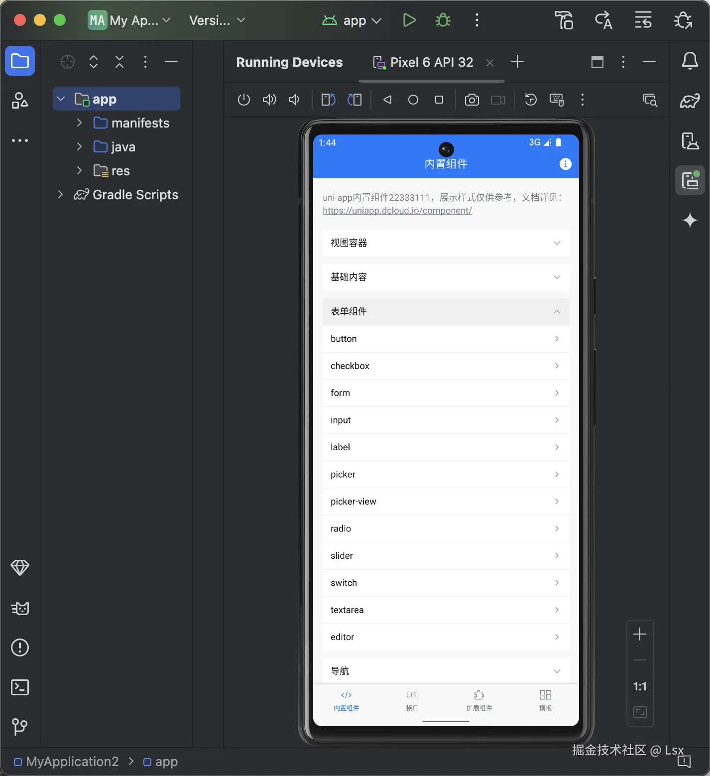
Task: Open the uniapp.dcloud.io component link
Action: (397, 211)
